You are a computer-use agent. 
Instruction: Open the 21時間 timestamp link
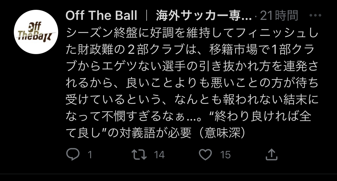pos(279,16)
